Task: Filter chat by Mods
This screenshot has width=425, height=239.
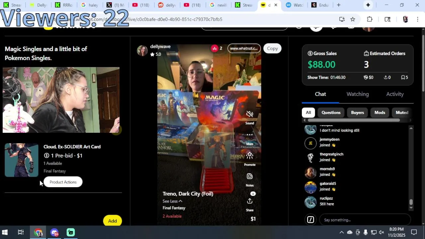Action: pos(380,113)
